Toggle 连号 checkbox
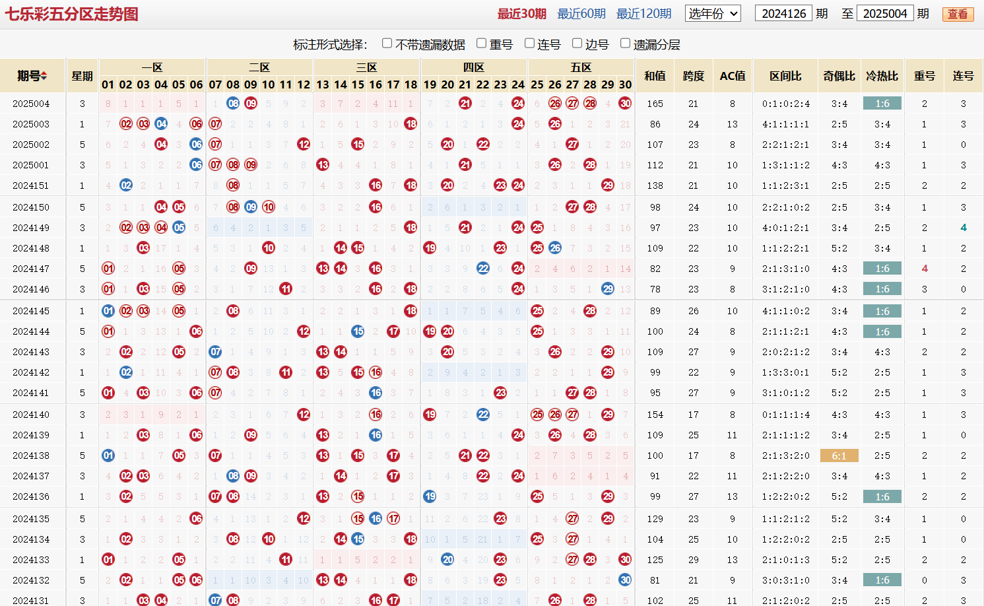Screen dimensions: 984x606 click(x=529, y=44)
